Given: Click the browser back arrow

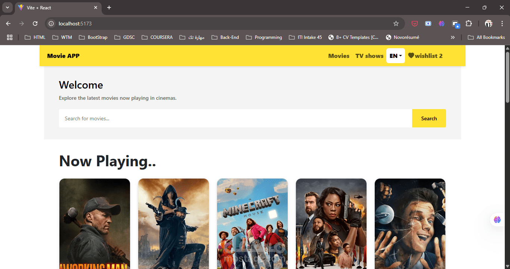Looking at the screenshot, I should [8, 24].
